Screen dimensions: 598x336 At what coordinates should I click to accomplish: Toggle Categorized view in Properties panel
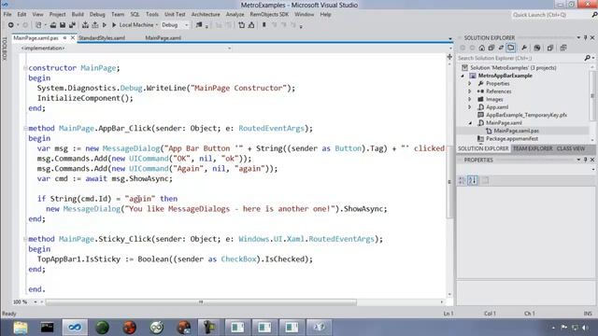tap(462, 180)
